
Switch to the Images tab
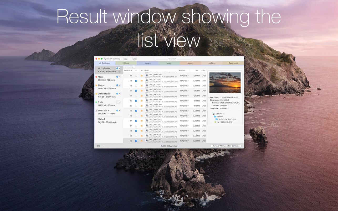pyautogui.click(x=147, y=63)
